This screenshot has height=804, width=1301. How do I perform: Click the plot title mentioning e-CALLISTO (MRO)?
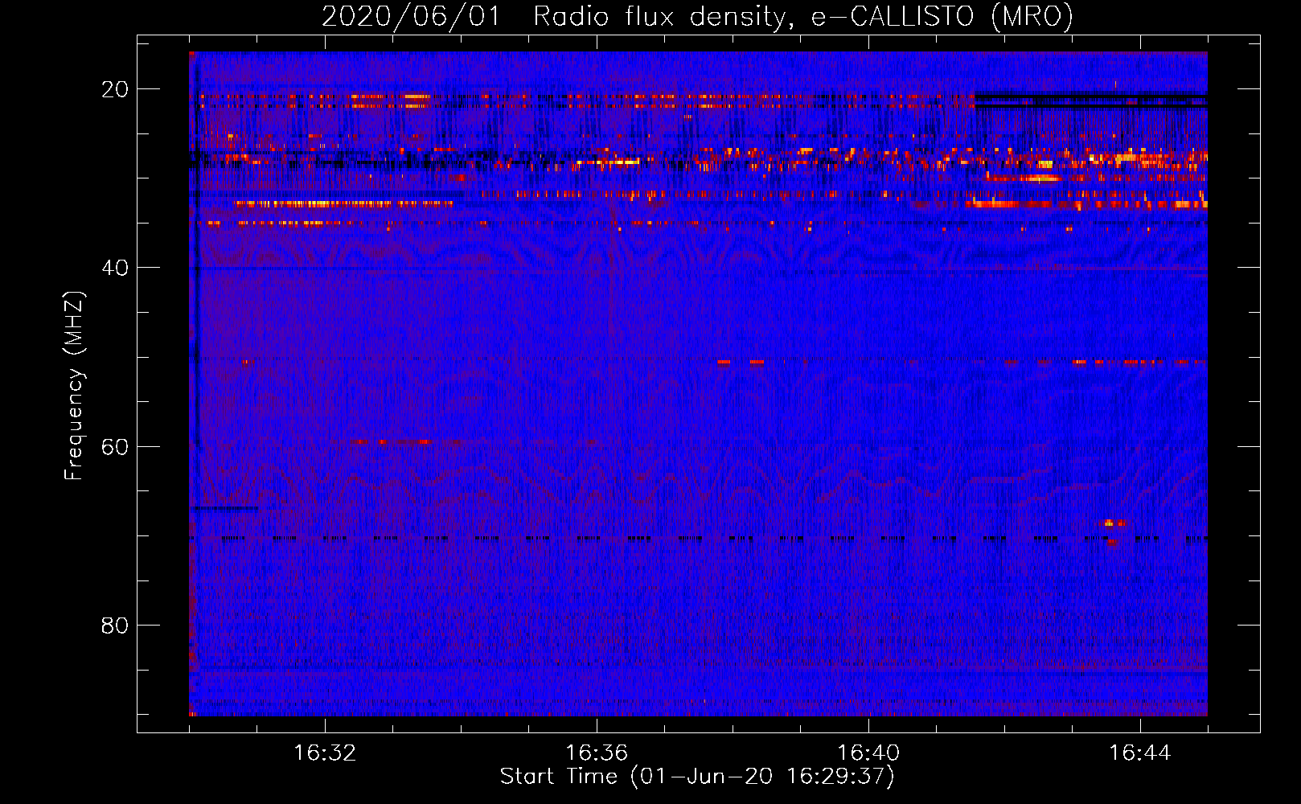tap(697, 16)
